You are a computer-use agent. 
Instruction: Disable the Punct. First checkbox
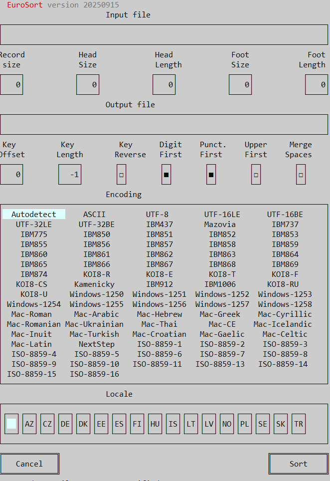click(211, 175)
